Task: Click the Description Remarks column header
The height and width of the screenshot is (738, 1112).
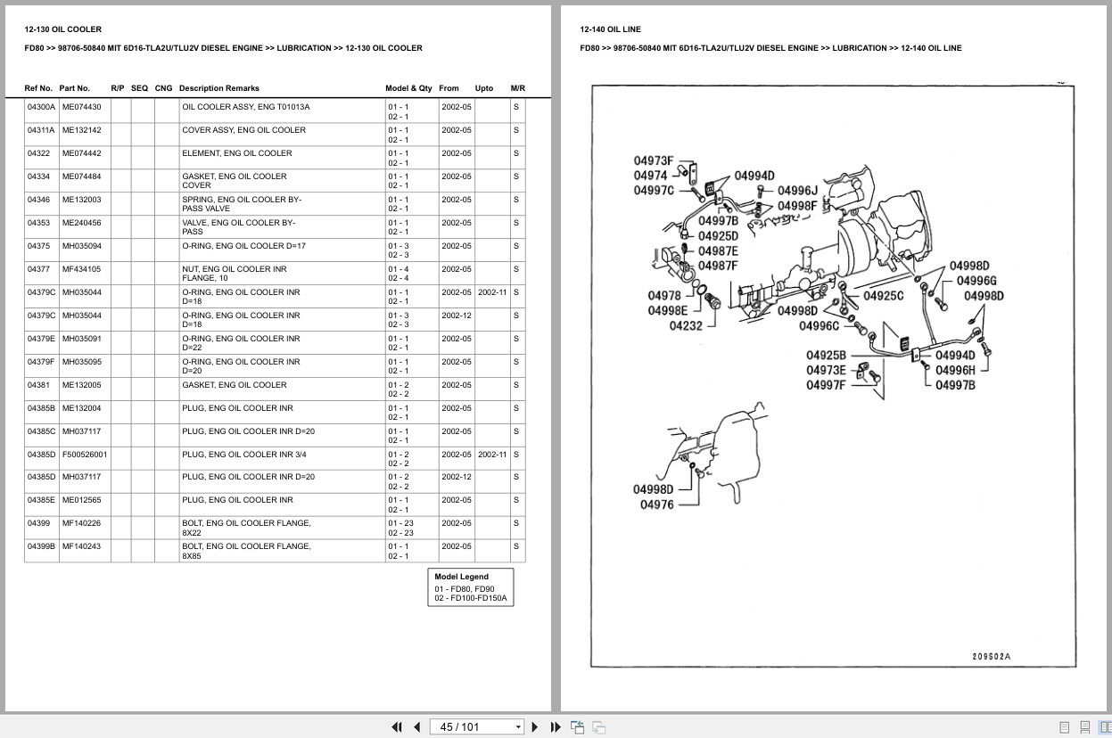Action: pyautogui.click(x=219, y=88)
